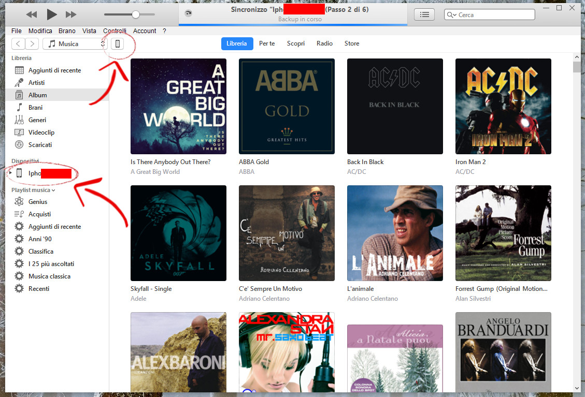This screenshot has width=585, height=397.
Task: Click the scrollbar down arrow
Action: [x=577, y=388]
